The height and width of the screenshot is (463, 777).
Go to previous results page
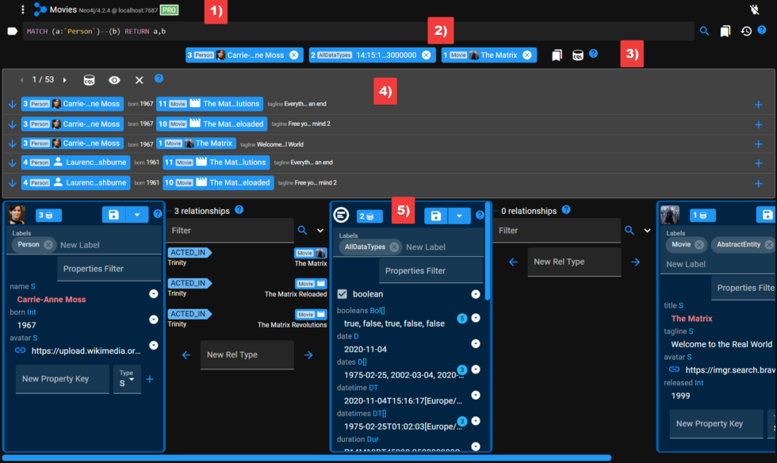click(x=21, y=80)
